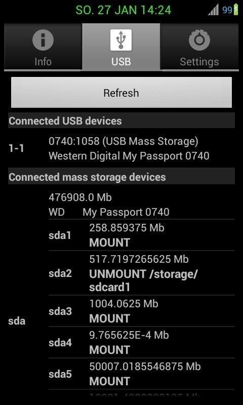Image resolution: width=243 pixels, height=405 pixels.
Task: Tap Western Digital My Passport 0740 text
Action: (129, 156)
